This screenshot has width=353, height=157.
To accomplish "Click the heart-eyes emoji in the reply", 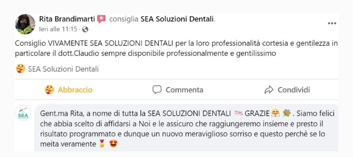I will 113,144.
